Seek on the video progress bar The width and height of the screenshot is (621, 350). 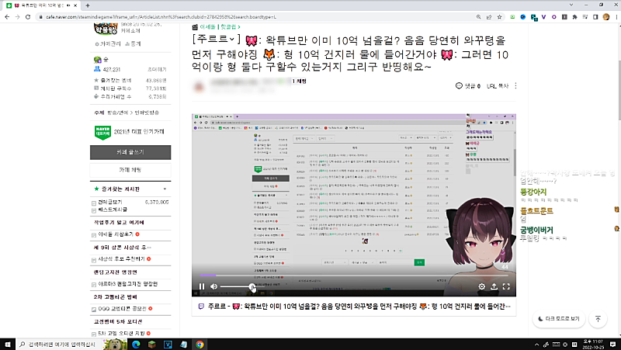[354, 275]
